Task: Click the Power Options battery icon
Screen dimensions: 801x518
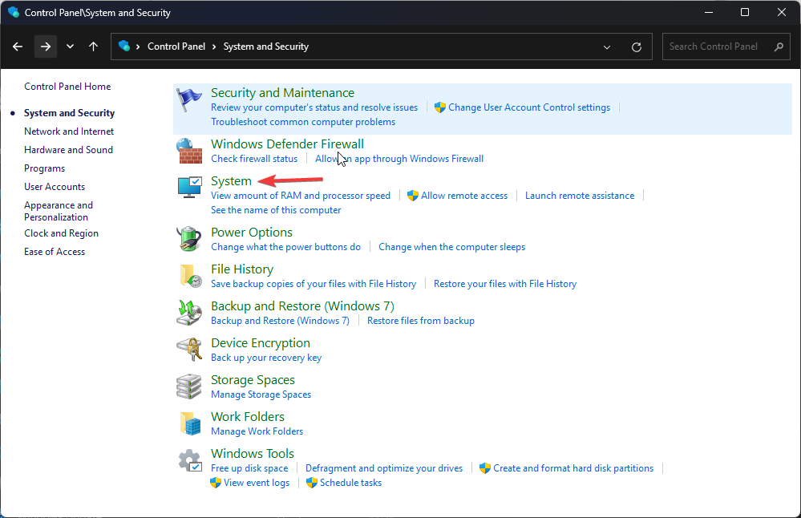Action: [x=189, y=238]
